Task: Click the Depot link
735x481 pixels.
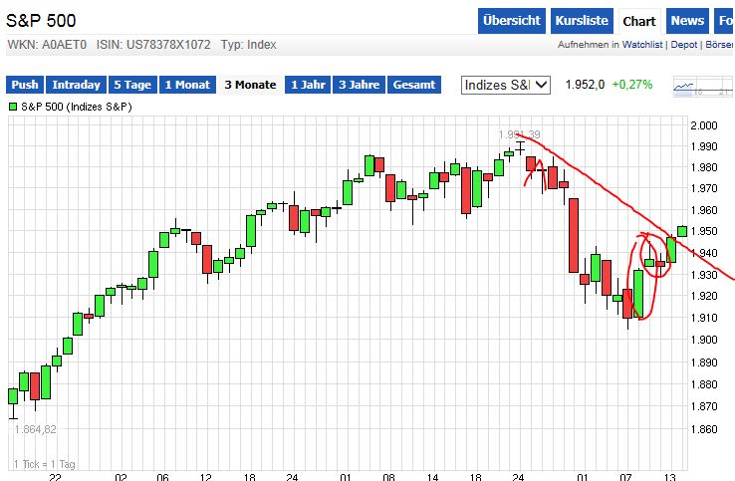Action: tap(684, 45)
